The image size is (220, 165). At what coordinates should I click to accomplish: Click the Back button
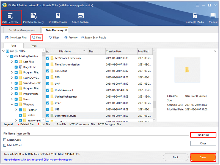coord(176,157)
